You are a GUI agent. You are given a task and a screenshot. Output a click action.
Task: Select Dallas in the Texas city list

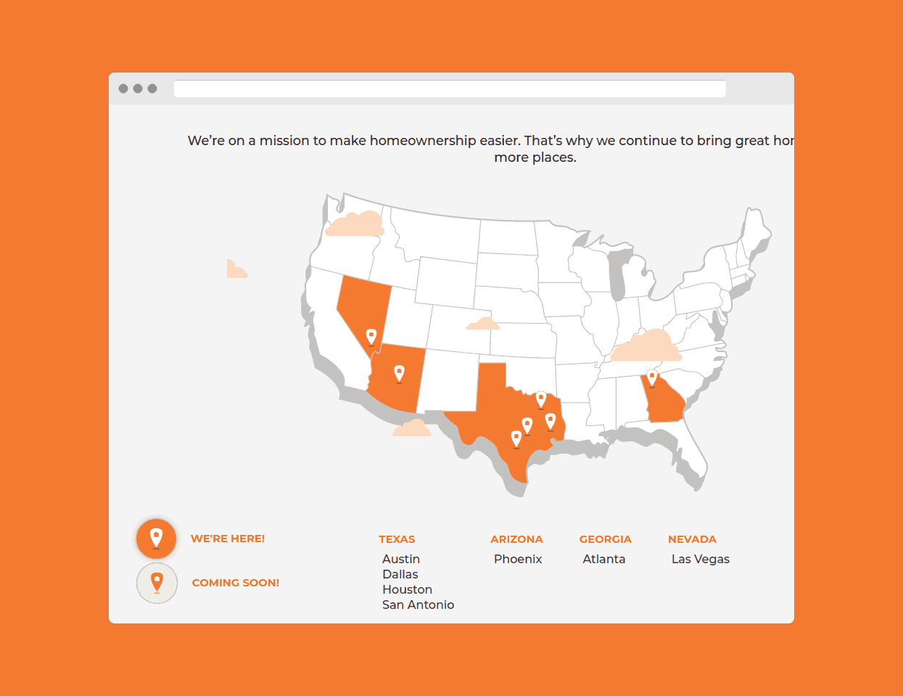pos(400,574)
